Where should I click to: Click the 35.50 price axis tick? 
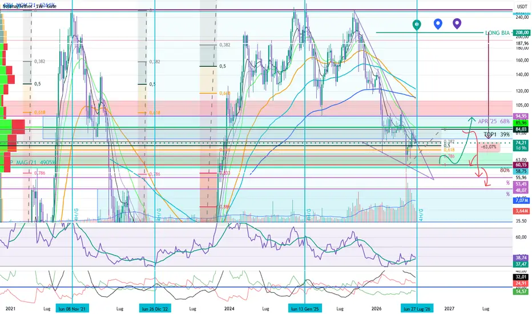pyautogui.click(x=521, y=221)
